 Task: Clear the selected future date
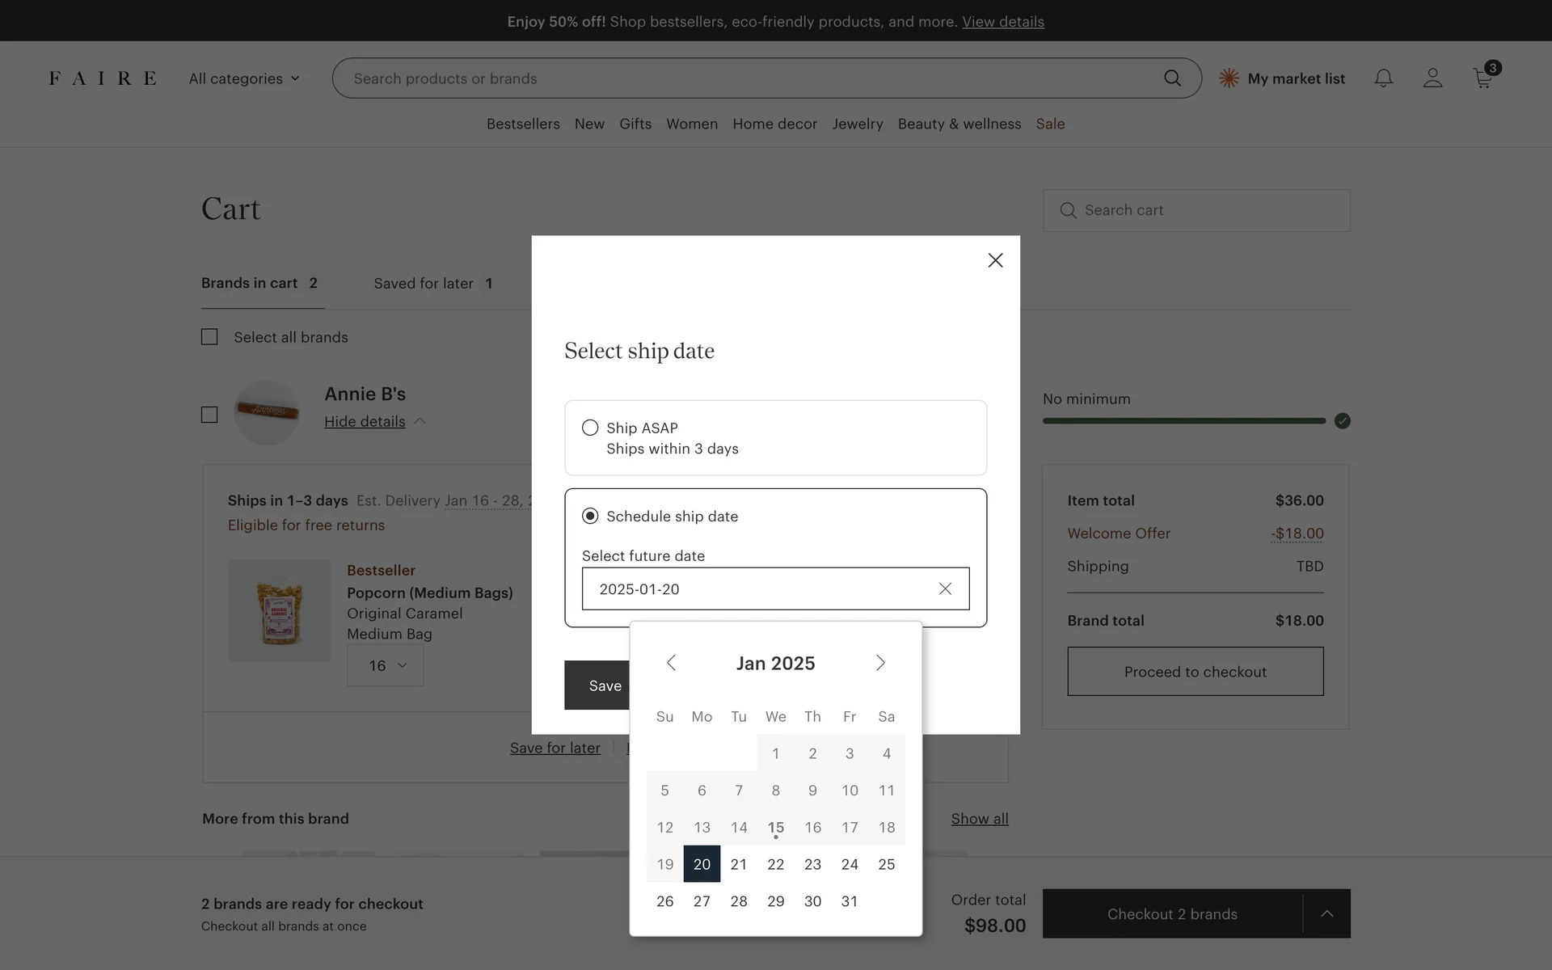945,588
